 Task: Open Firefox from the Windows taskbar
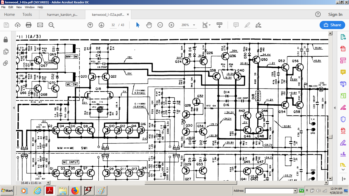coord(75,191)
